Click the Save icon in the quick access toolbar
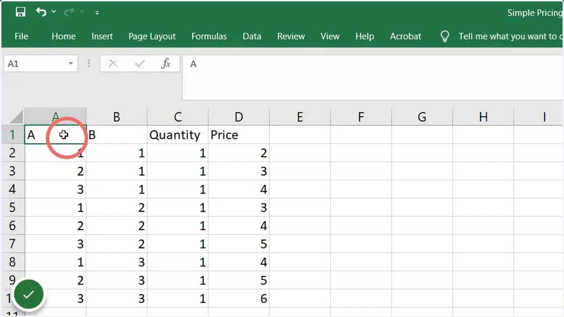Screen dimensions: 564x317 click(20, 12)
